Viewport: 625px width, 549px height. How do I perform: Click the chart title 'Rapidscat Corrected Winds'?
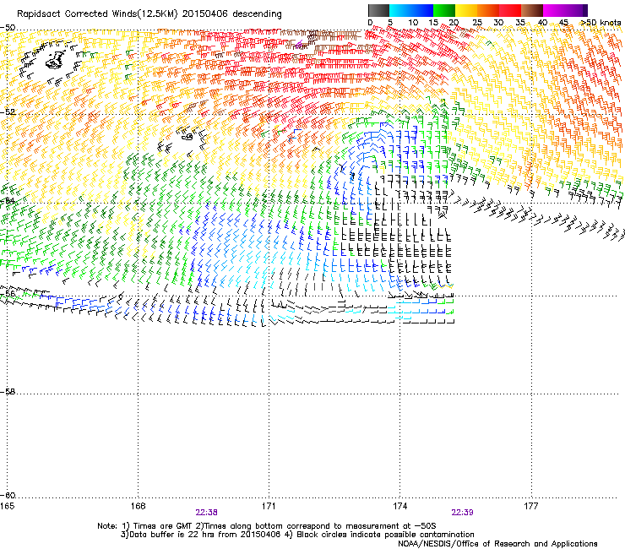point(77,14)
